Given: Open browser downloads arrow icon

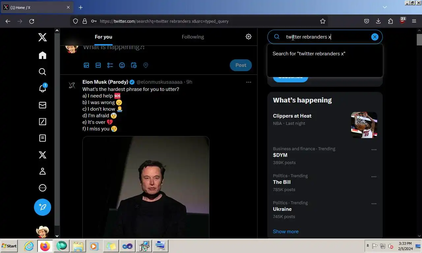Looking at the screenshot, I should [x=378, y=21].
